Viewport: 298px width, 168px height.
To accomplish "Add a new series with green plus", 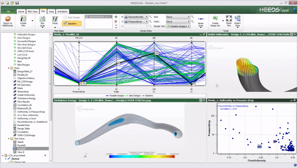I will pos(116,17).
